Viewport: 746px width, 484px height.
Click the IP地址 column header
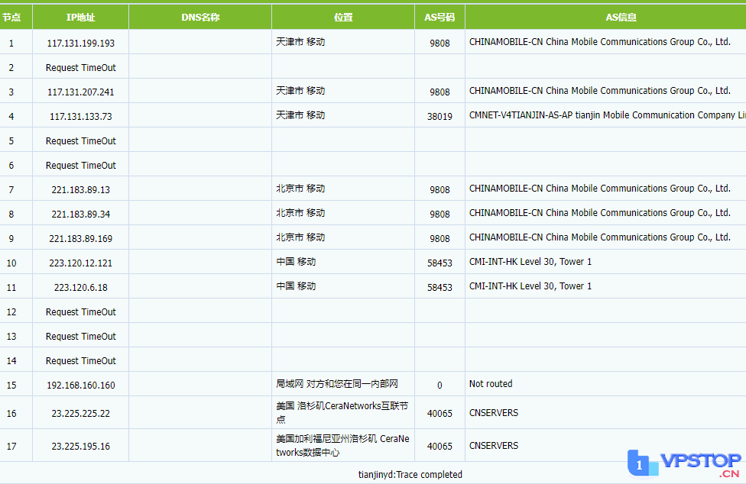[x=80, y=18]
